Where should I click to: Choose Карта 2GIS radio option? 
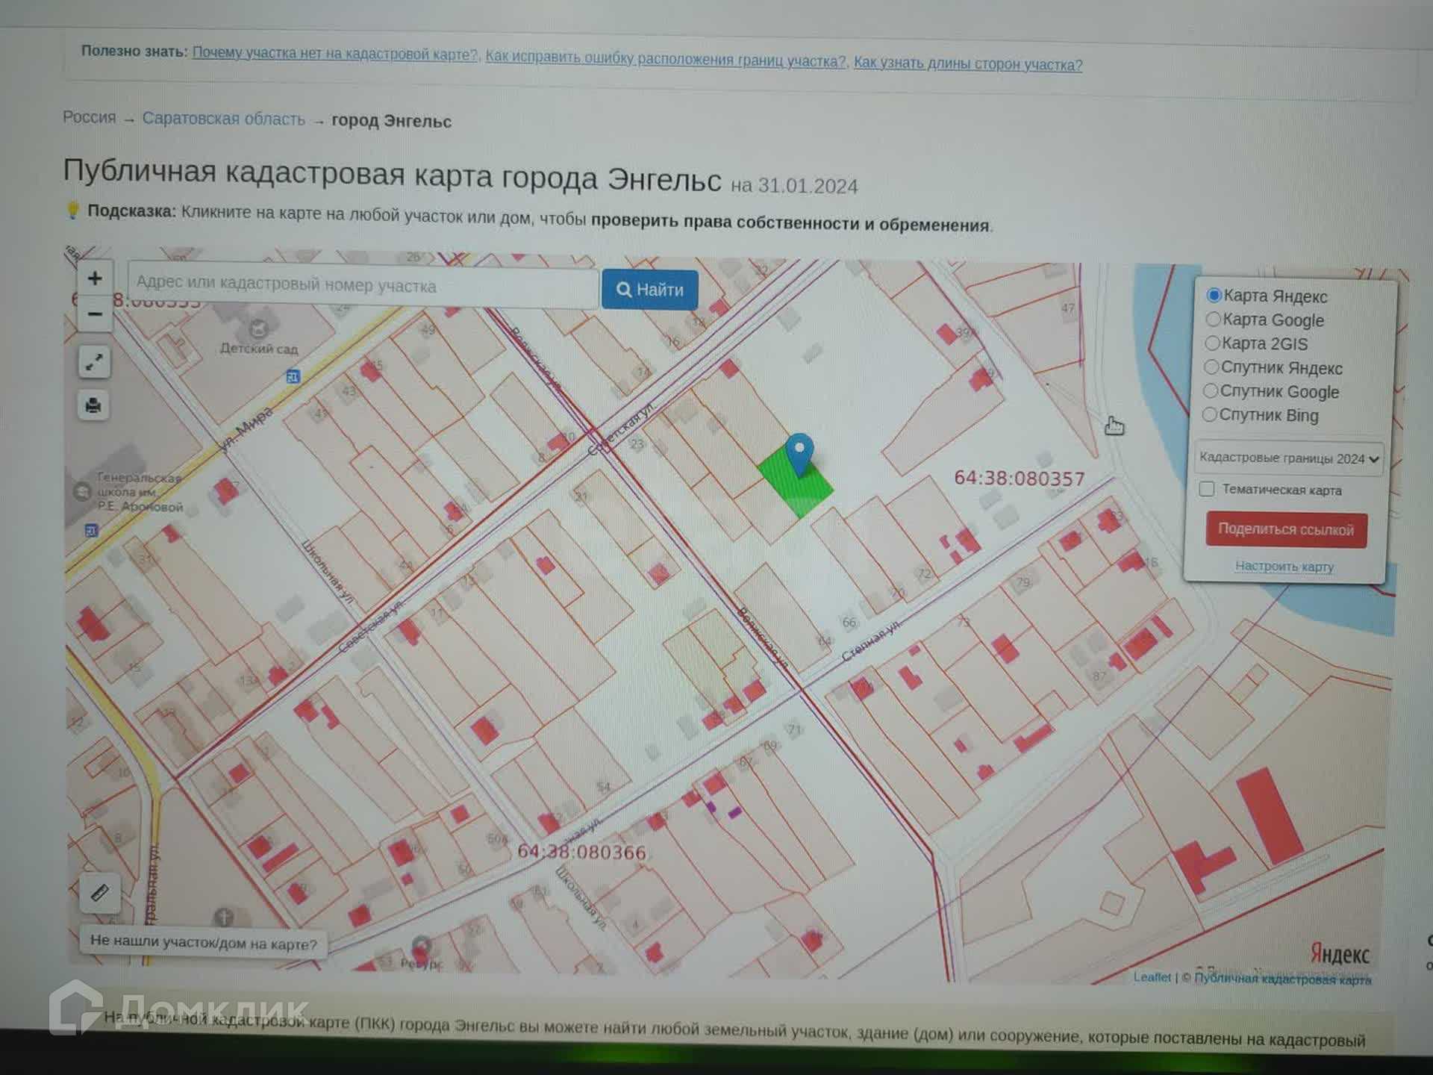coord(1212,343)
